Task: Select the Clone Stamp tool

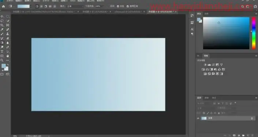Action: [8, 34]
